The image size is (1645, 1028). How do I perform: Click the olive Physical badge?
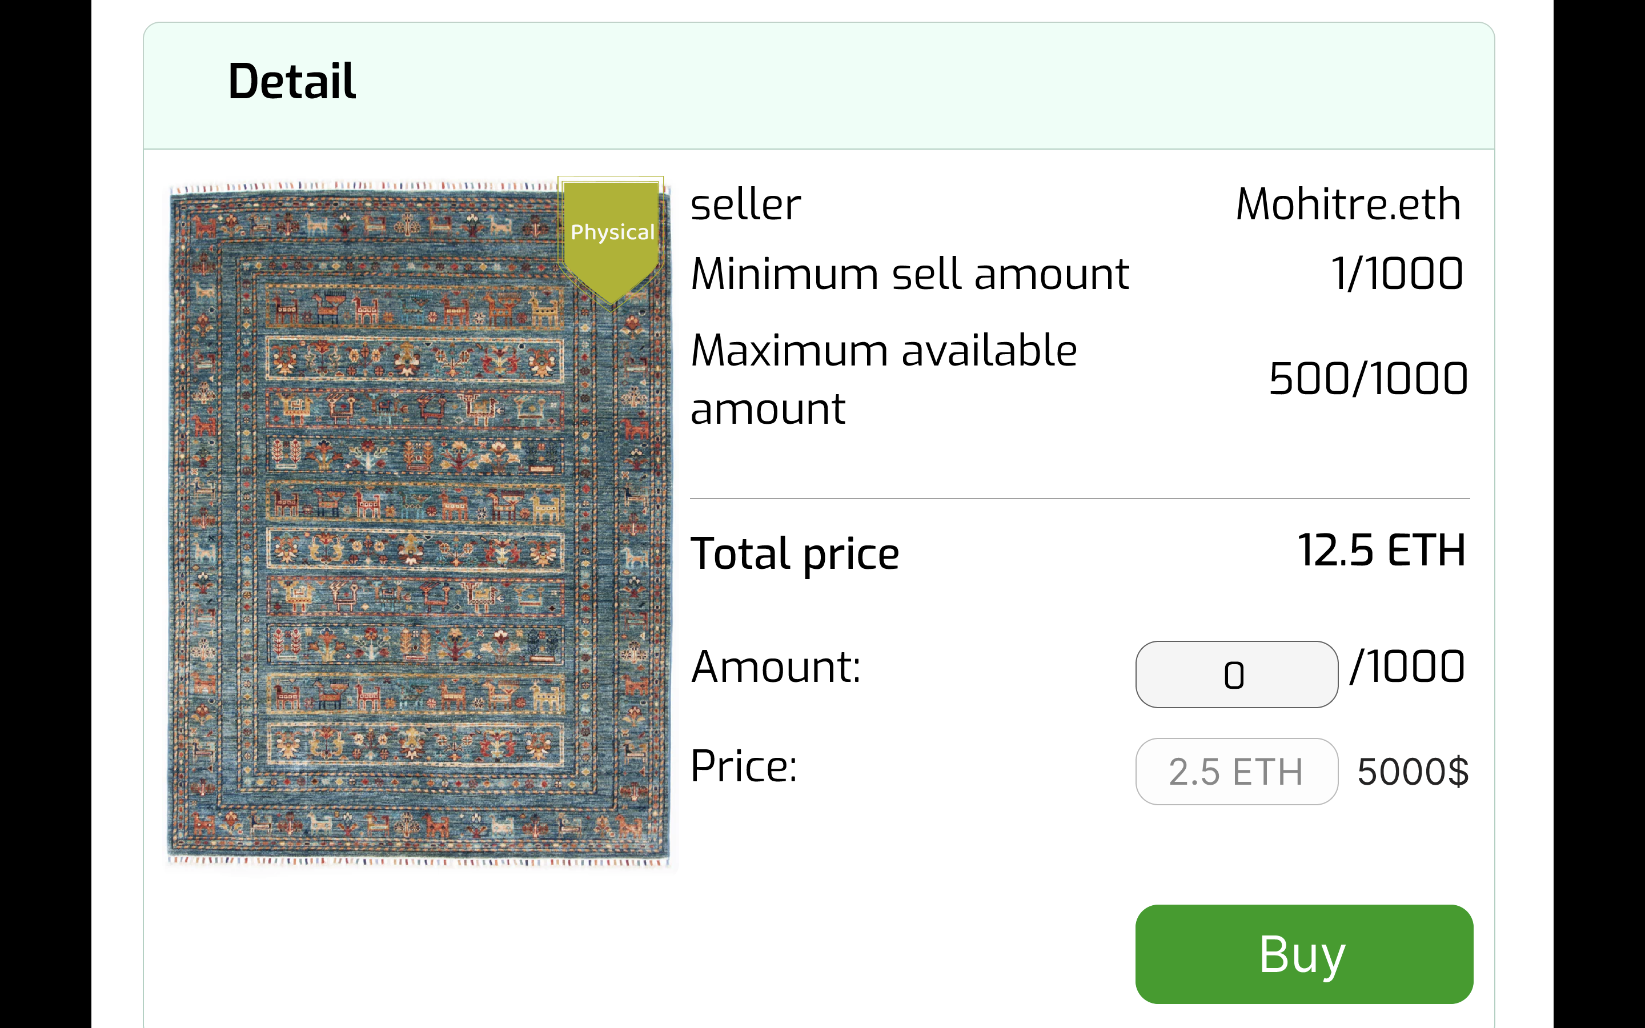coord(611,235)
